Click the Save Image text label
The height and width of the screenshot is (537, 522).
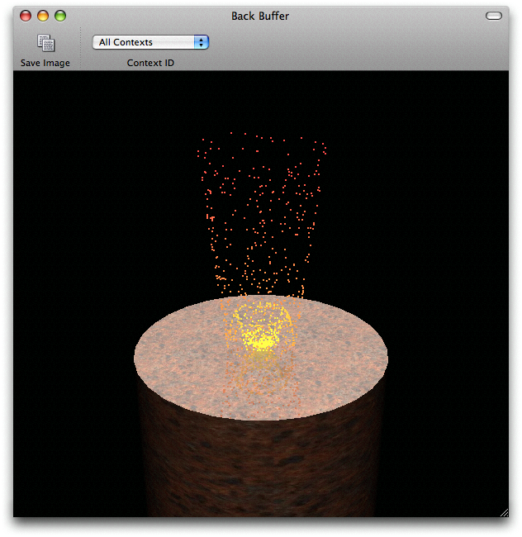pyautogui.click(x=45, y=63)
